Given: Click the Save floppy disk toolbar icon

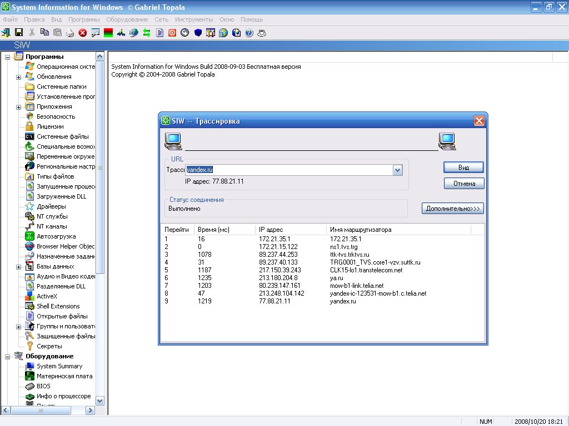Looking at the screenshot, I should click(x=19, y=33).
